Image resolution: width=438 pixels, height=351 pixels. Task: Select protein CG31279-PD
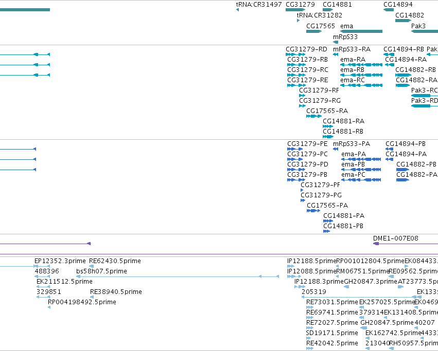point(308,164)
